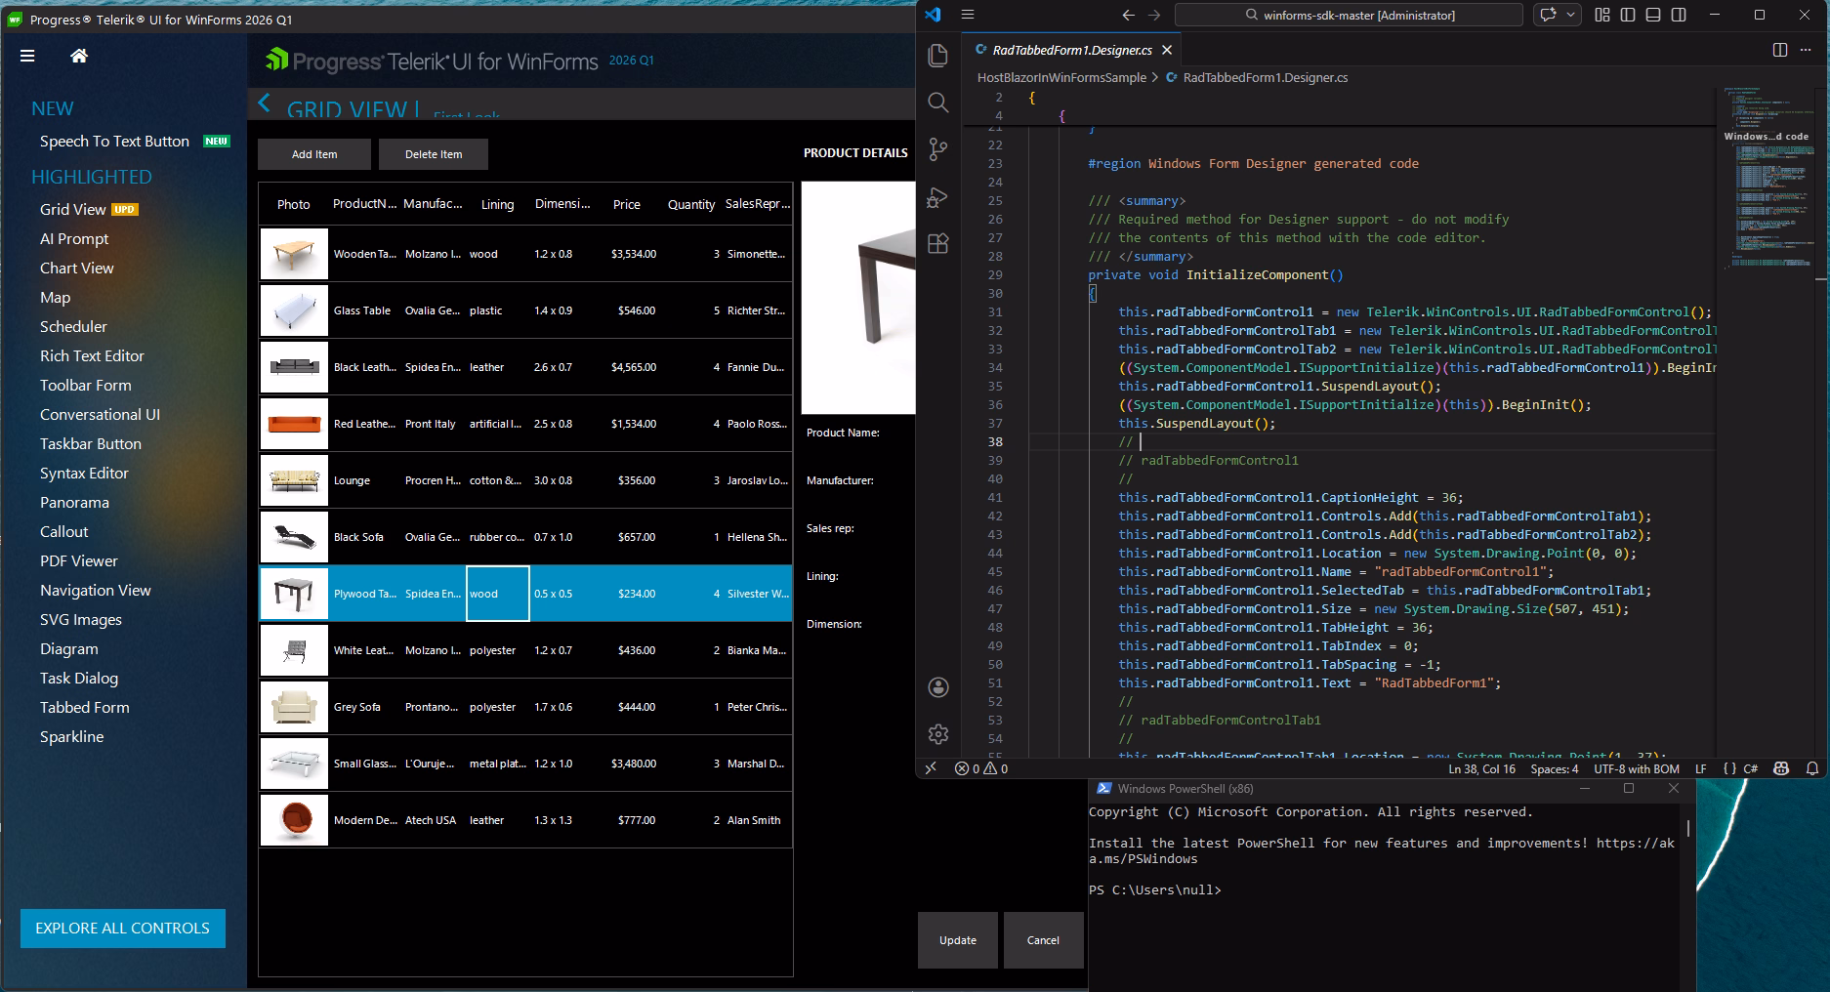1830x992 pixels.
Task: Show errors and warnings in status bar
Action: pyautogui.click(x=981, y=768)
